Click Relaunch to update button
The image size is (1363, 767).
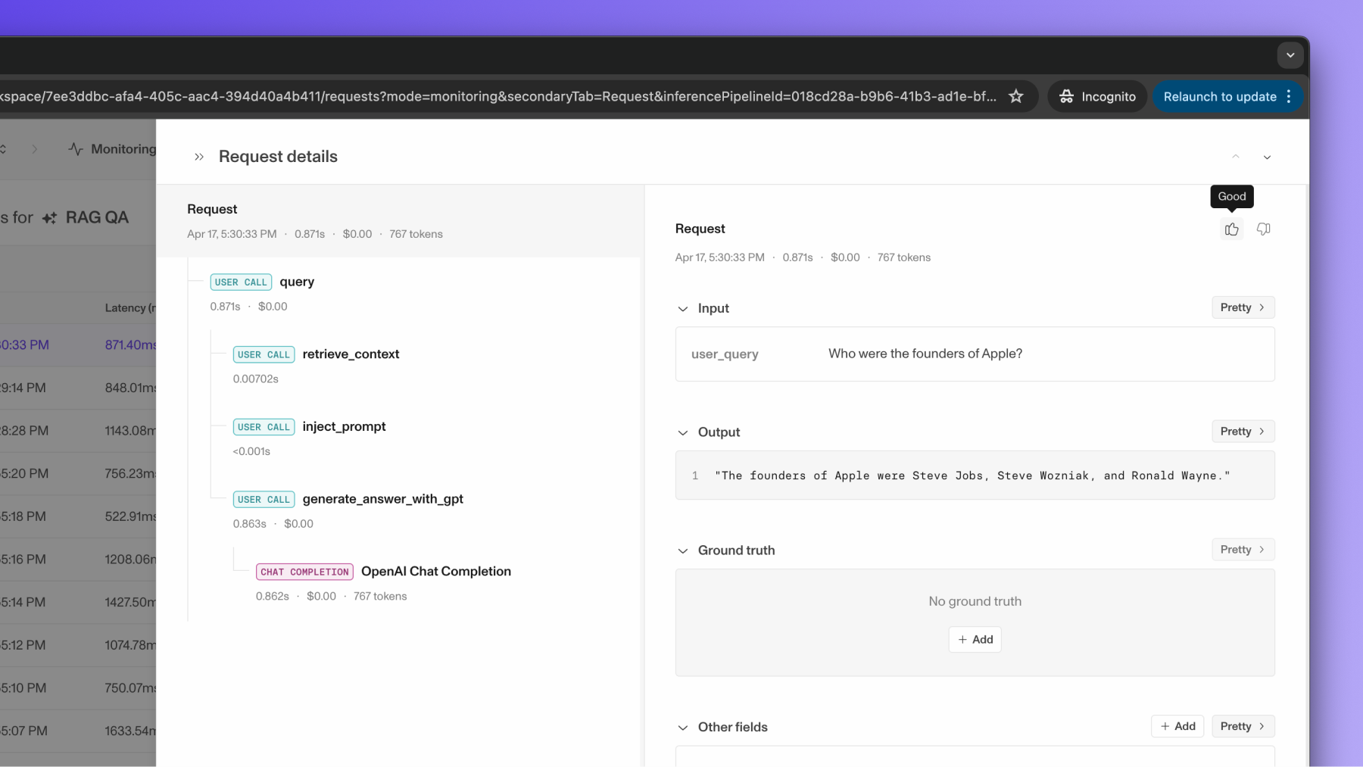pyautogui.click(x=1219, y=96)
